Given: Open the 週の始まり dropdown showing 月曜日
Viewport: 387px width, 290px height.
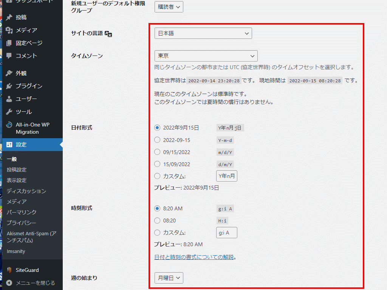Looking at the screenshot, I should point(169,278).
